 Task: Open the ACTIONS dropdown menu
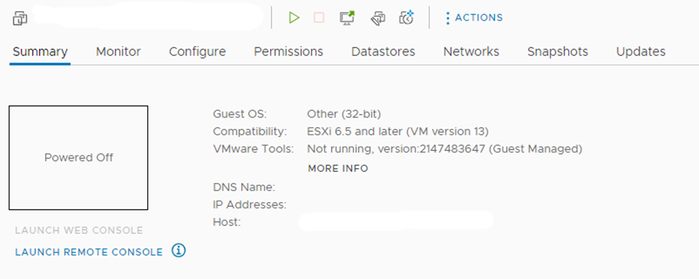pyautogui.click(x=474, y=18)
